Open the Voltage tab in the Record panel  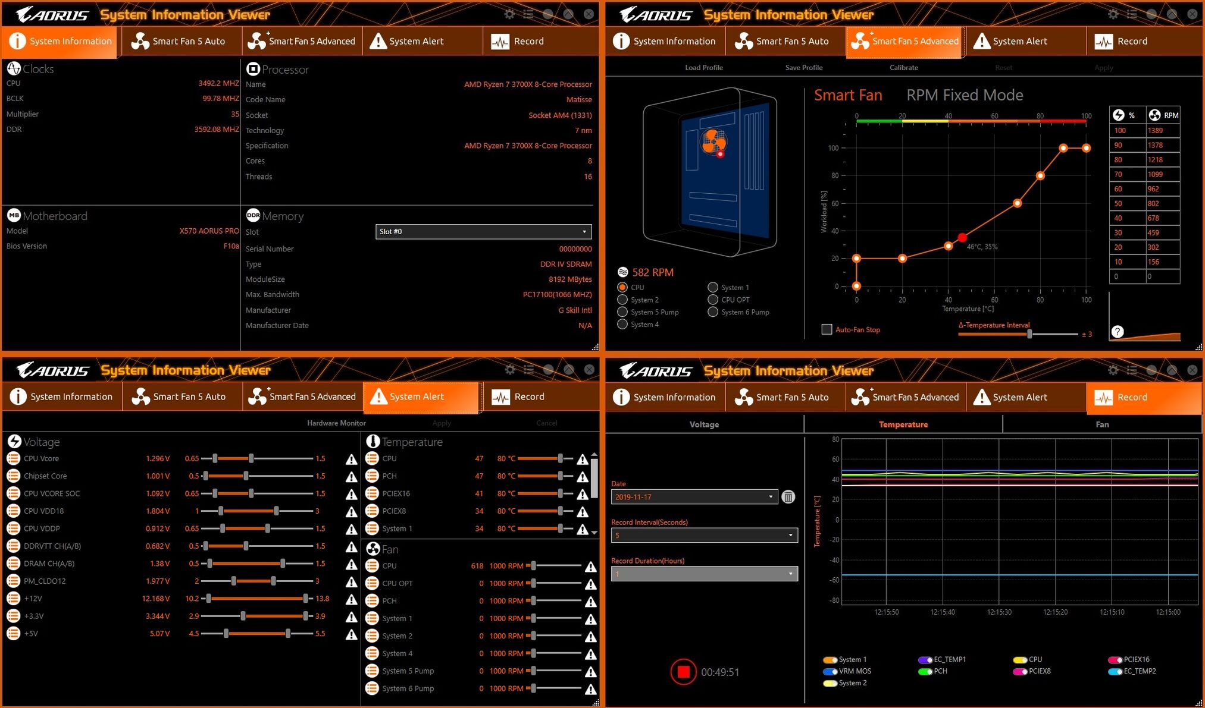704,424
